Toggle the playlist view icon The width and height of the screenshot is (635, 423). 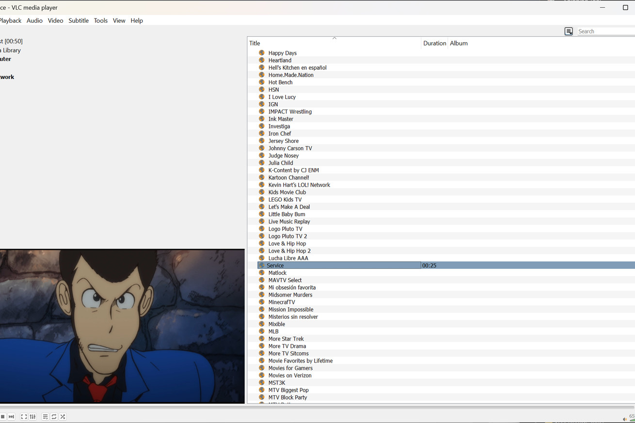45,417
